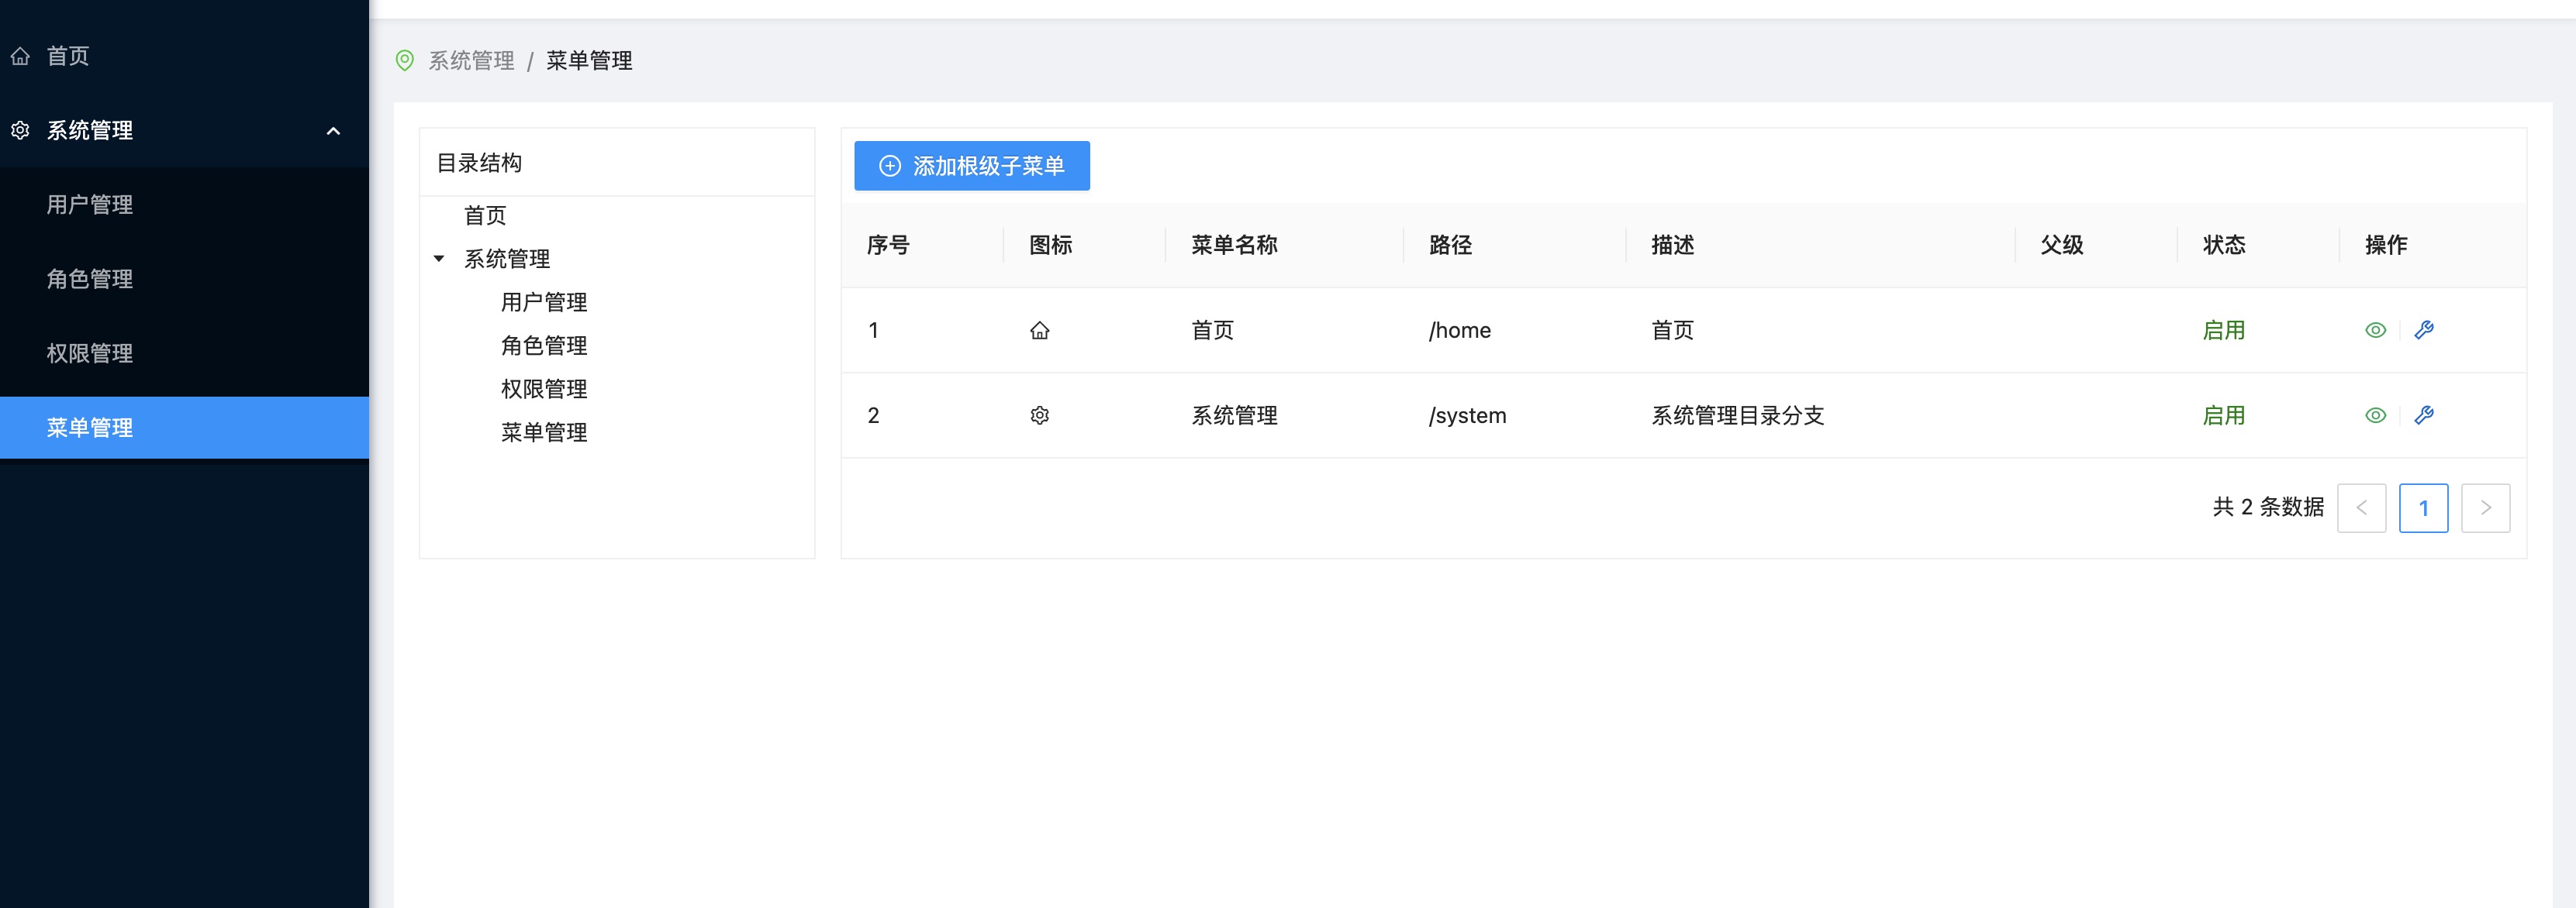Select 菜单管理 in the sidebar
2576x908 pixels.
point(184,428)
